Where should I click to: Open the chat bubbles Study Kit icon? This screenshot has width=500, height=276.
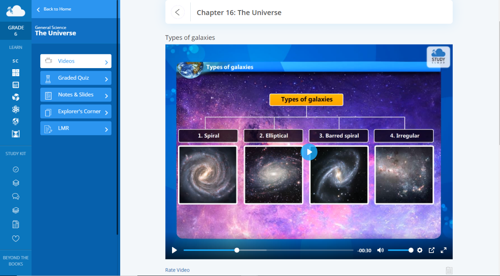tap(16, 196)
